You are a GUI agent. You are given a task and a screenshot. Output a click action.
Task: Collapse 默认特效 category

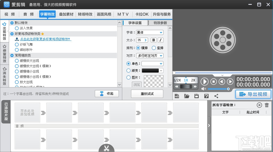pos(12,23)
